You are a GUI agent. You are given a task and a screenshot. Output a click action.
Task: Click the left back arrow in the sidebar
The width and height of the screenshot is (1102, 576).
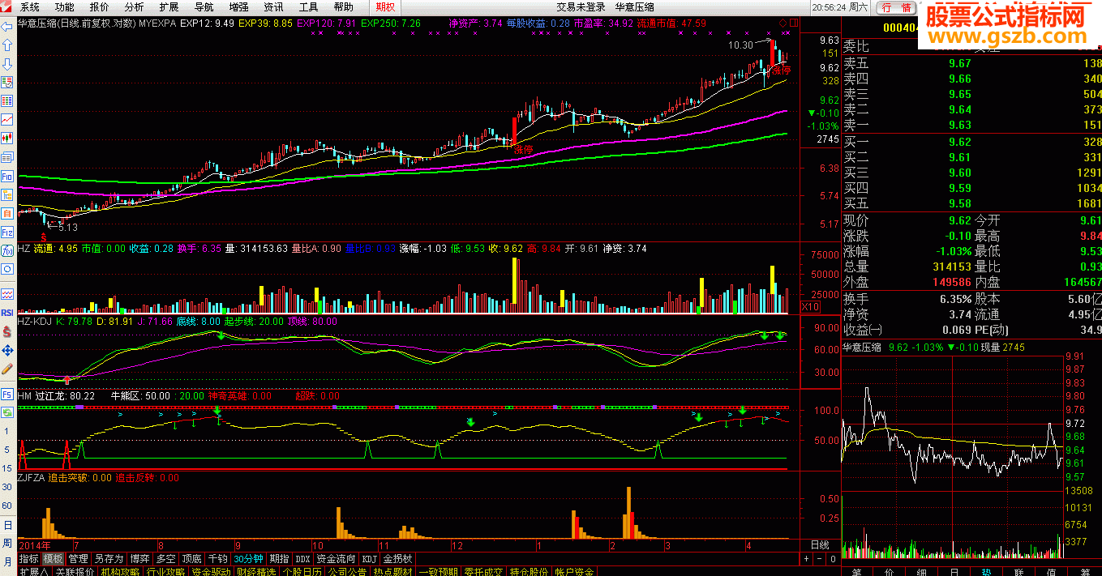[7, 26]
